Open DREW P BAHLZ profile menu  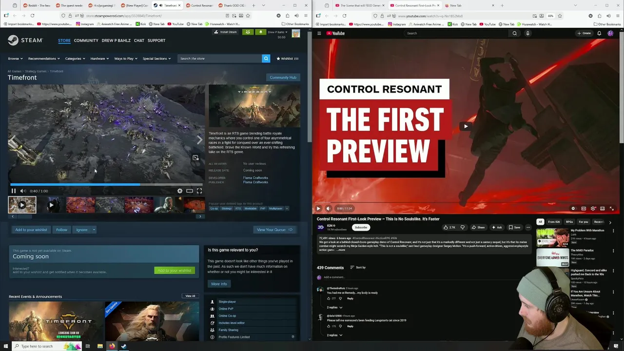click(x=116, y=40)
